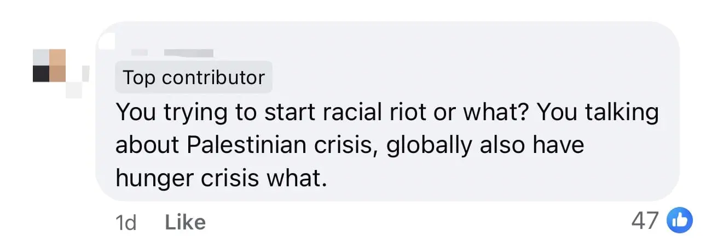Like the comment about racial riot
Screen dimensions: 706x242
[185, 222]
